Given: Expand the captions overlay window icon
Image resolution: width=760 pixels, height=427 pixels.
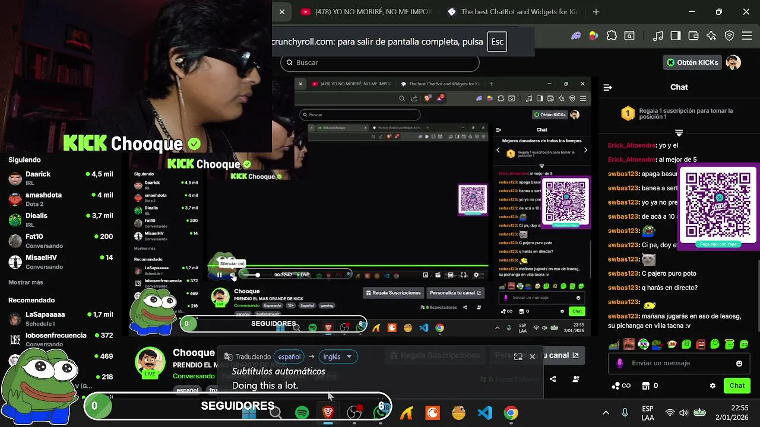Looking at the screenshot, I should [518, 356].
